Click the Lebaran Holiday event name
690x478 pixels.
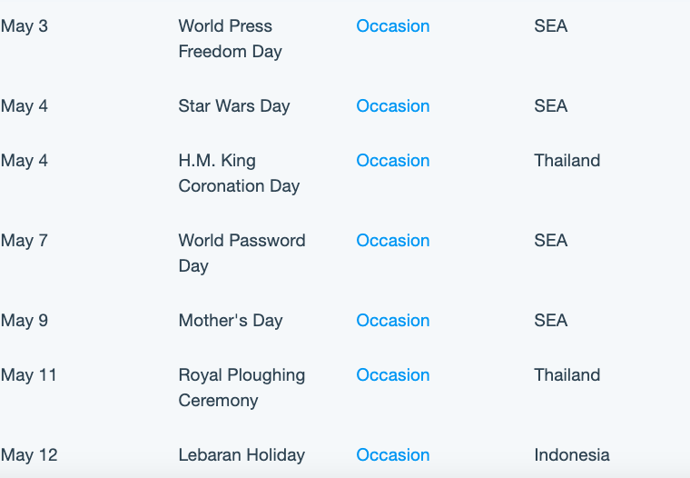point(241,454)
